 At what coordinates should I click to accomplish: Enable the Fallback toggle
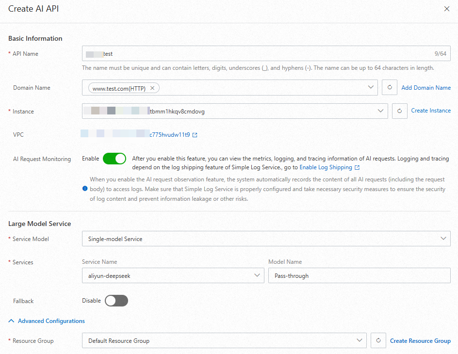coord(116,301)
